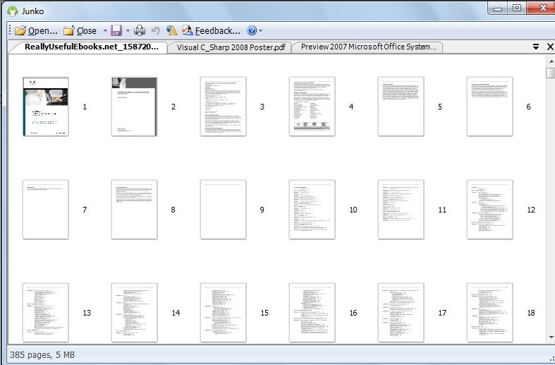The image size is (555, 365).
Task: Click the Close document folder icon
Action: tap(68, 31)
